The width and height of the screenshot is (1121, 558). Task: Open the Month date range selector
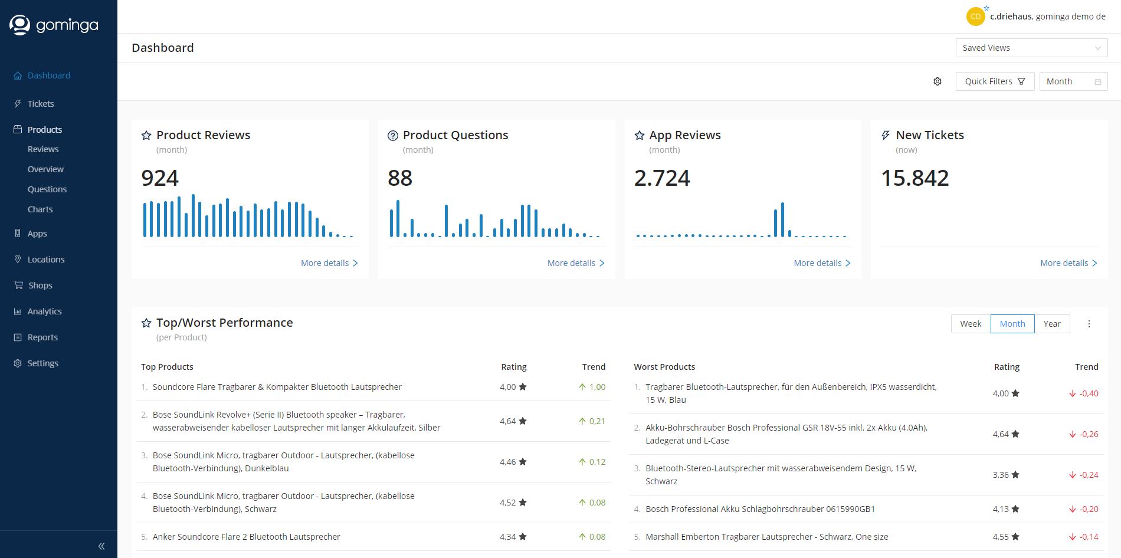click(1073, 81)
